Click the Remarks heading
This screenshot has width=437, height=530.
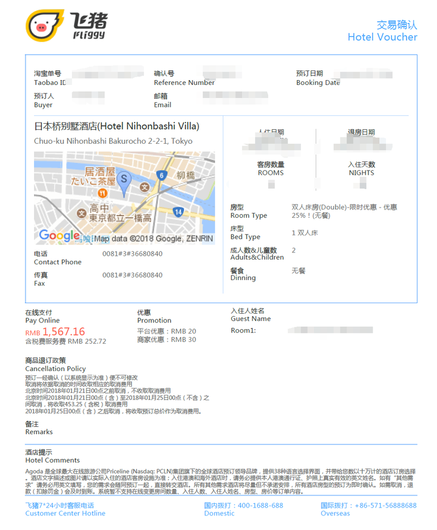click(x=39, y=432)
